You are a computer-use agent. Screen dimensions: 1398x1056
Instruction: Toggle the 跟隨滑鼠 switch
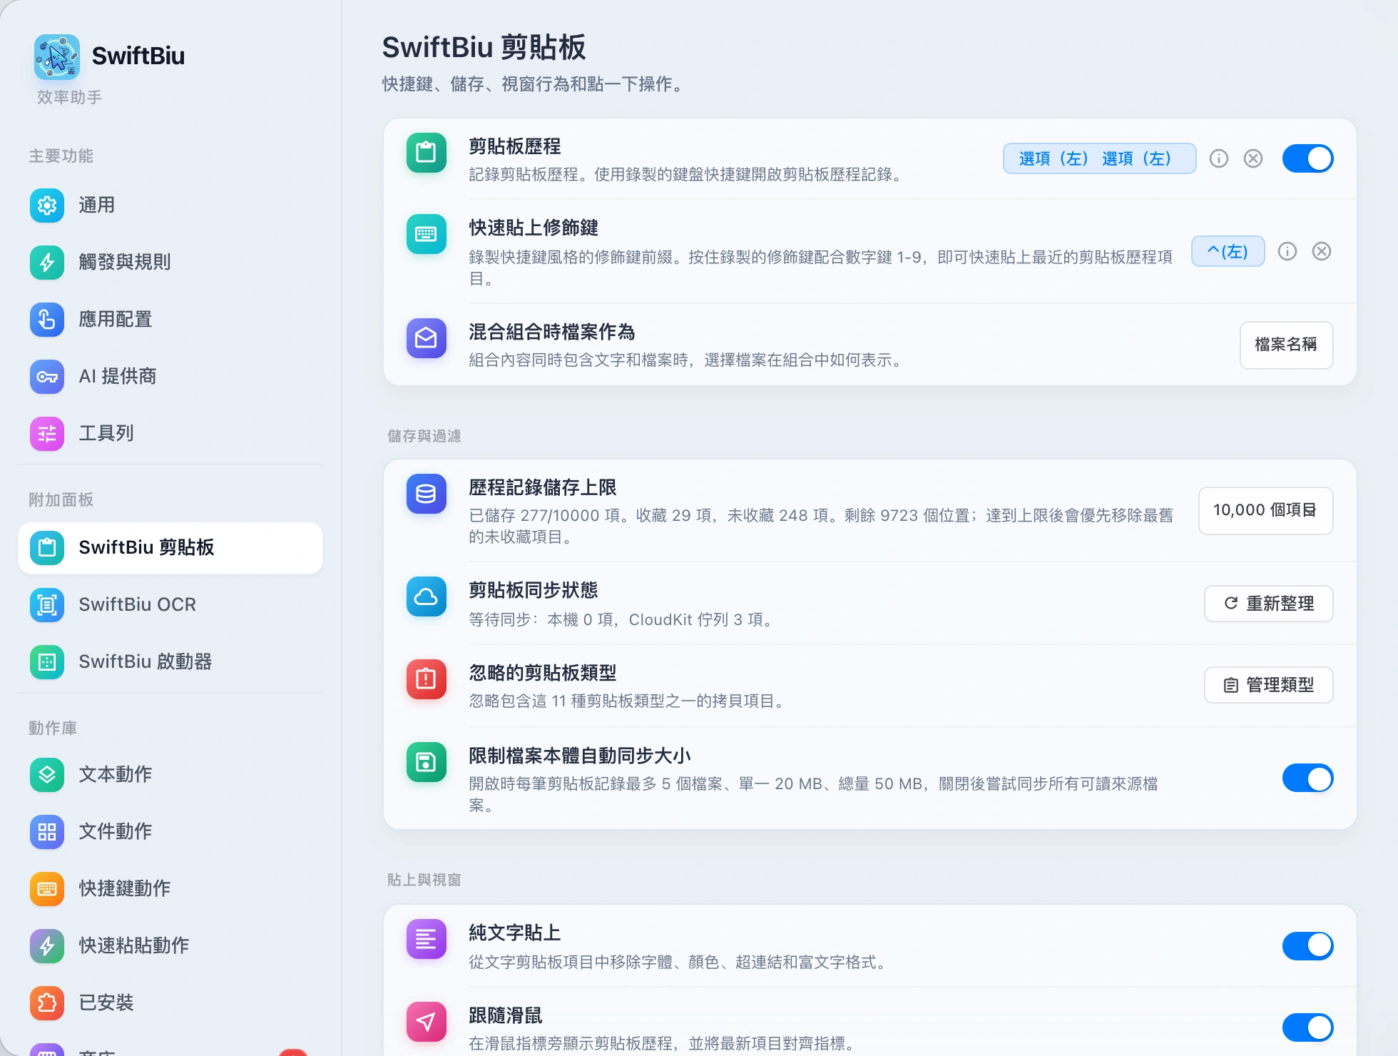[x=1307, y=1027]
